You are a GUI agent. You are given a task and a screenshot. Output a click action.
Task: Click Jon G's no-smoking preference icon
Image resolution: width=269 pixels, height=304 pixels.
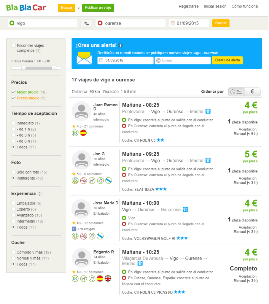pyautogui.click(x=83, y=180)
